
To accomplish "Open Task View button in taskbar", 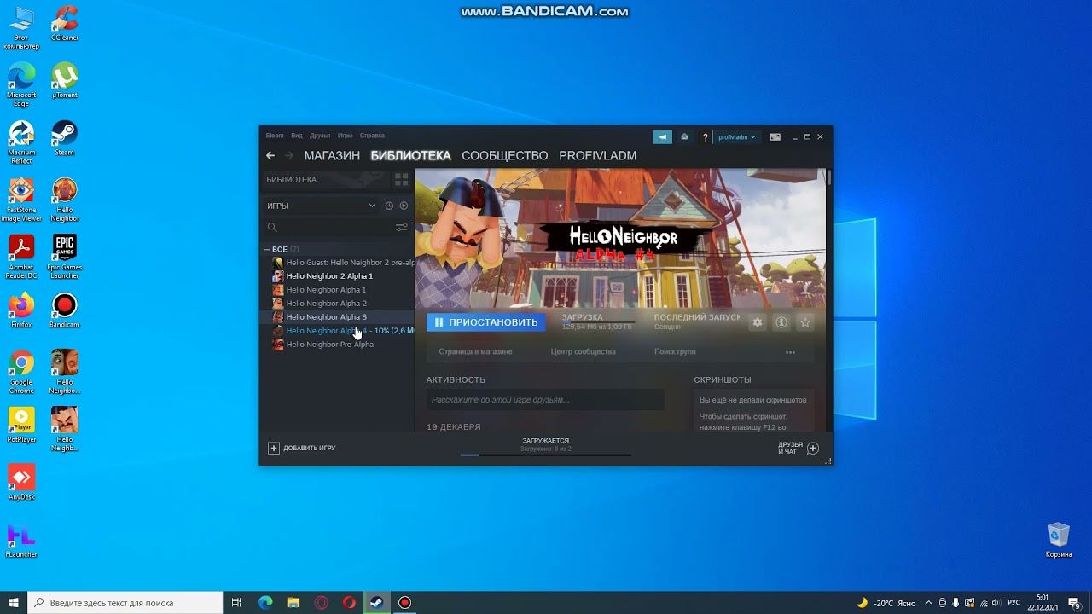I will (237, 603).
